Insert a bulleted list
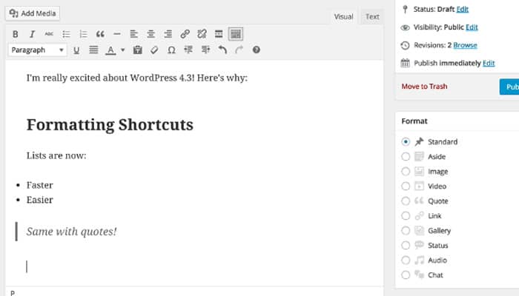This screenshot has width=519, height=296. [66, 34]
